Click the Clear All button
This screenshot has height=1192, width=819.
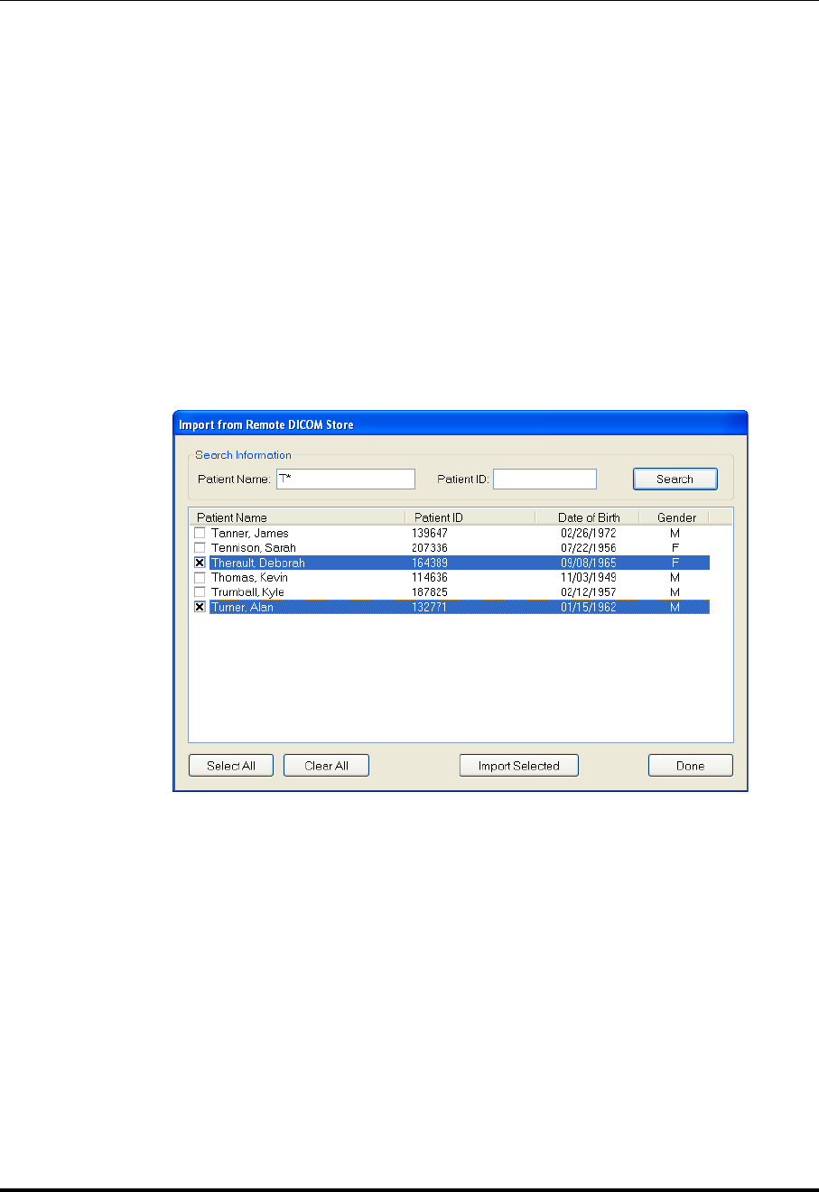point(326,766)
